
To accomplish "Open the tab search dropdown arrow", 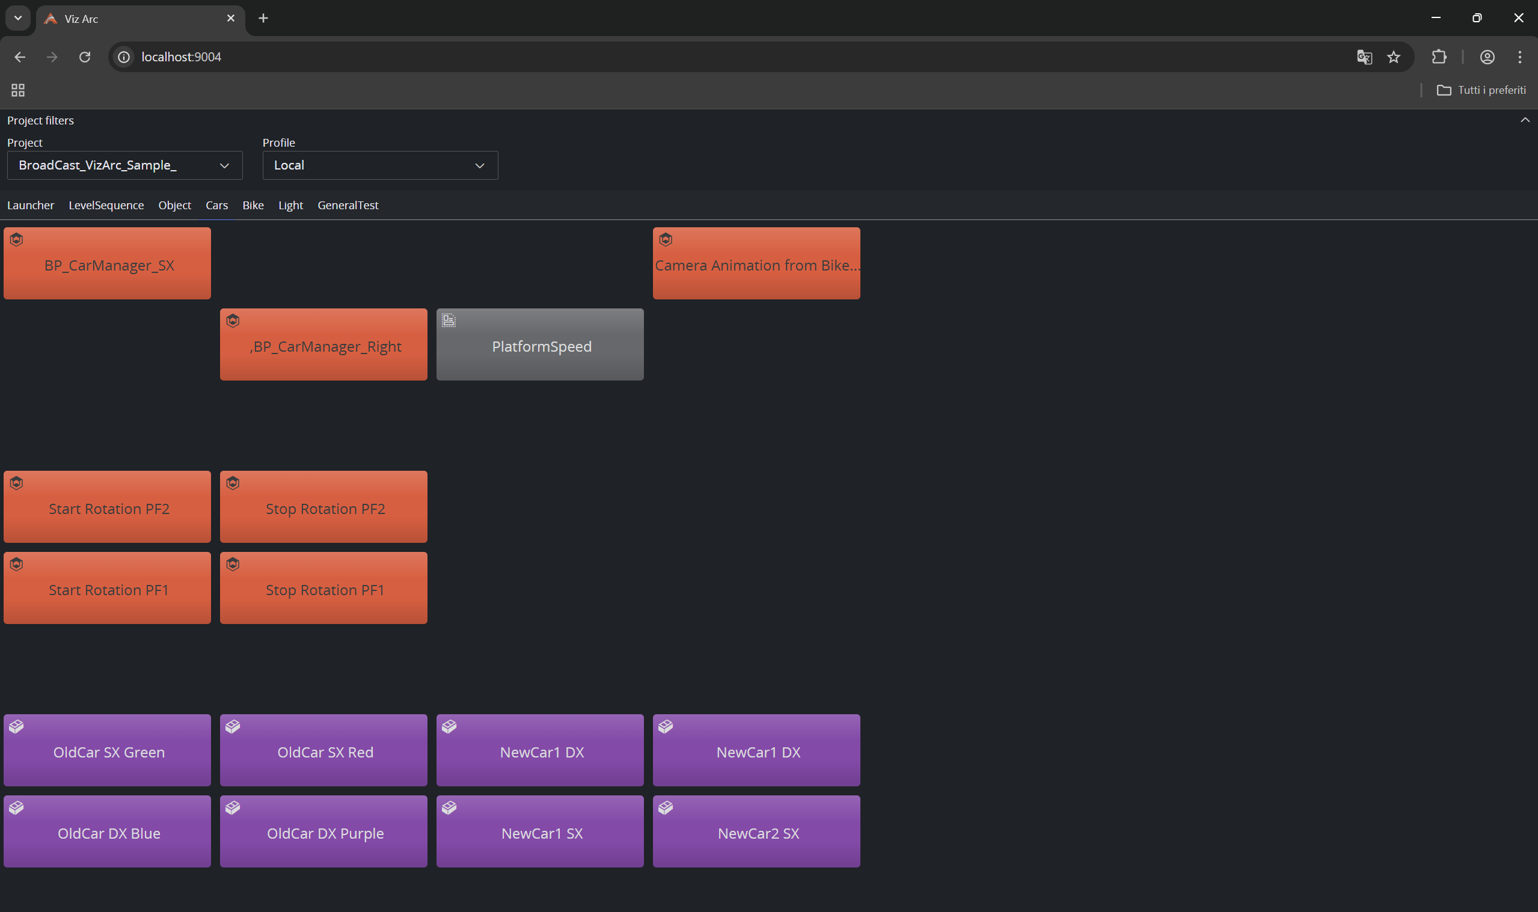I will pyautogui.click(x=18, y=19).
